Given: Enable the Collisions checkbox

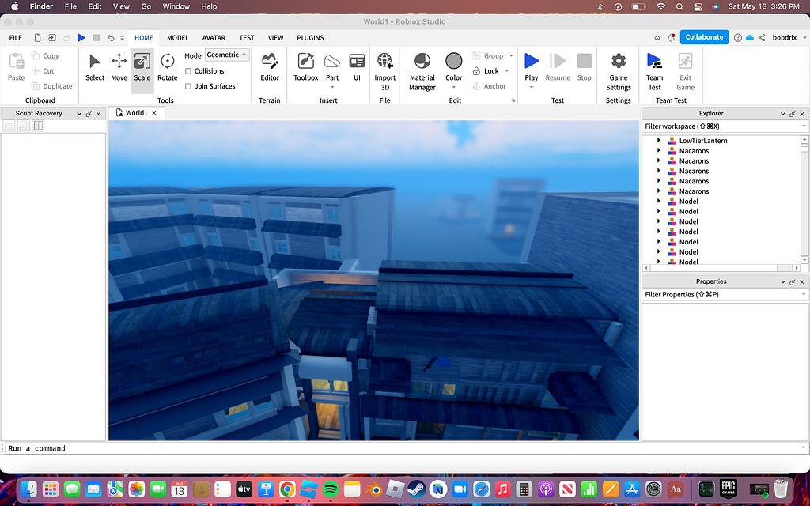Looking at the screenshot, I should [x=188, y=71].
